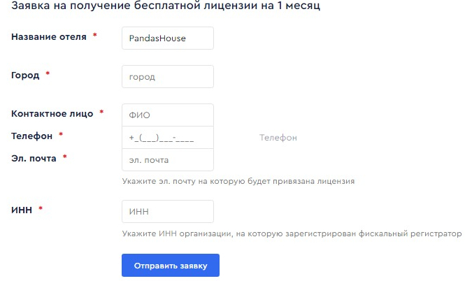Focus the город input field
This screenshot has height=281, width=465.
coord(168,77)
